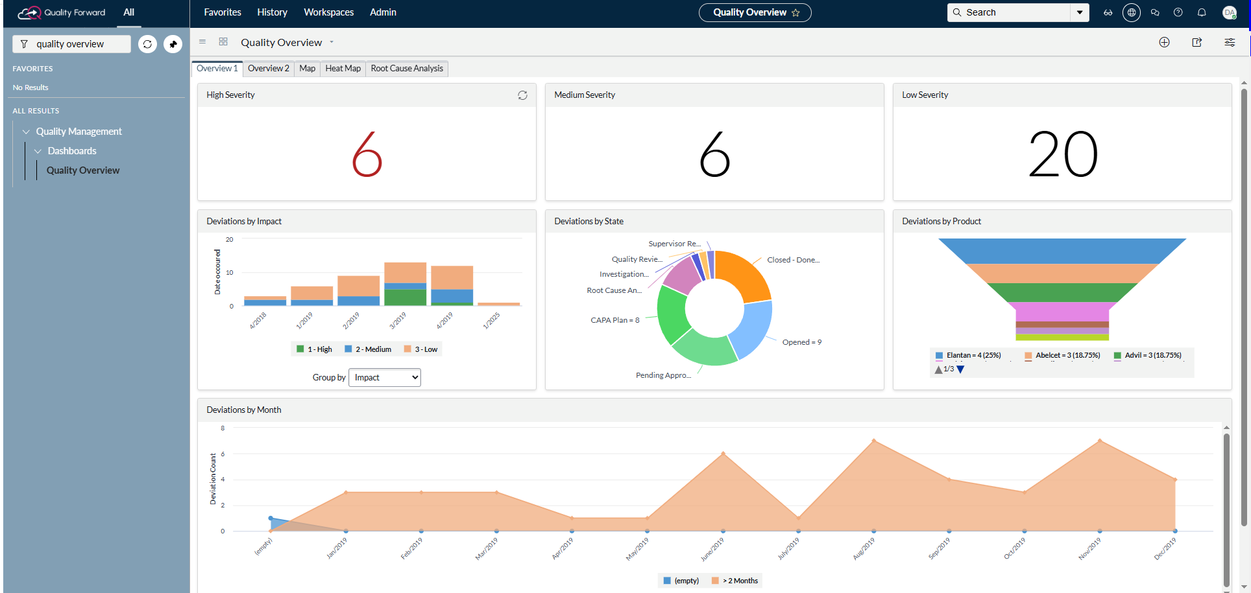Expand the search scope dropdown arrow

(x=1080, y=12)
